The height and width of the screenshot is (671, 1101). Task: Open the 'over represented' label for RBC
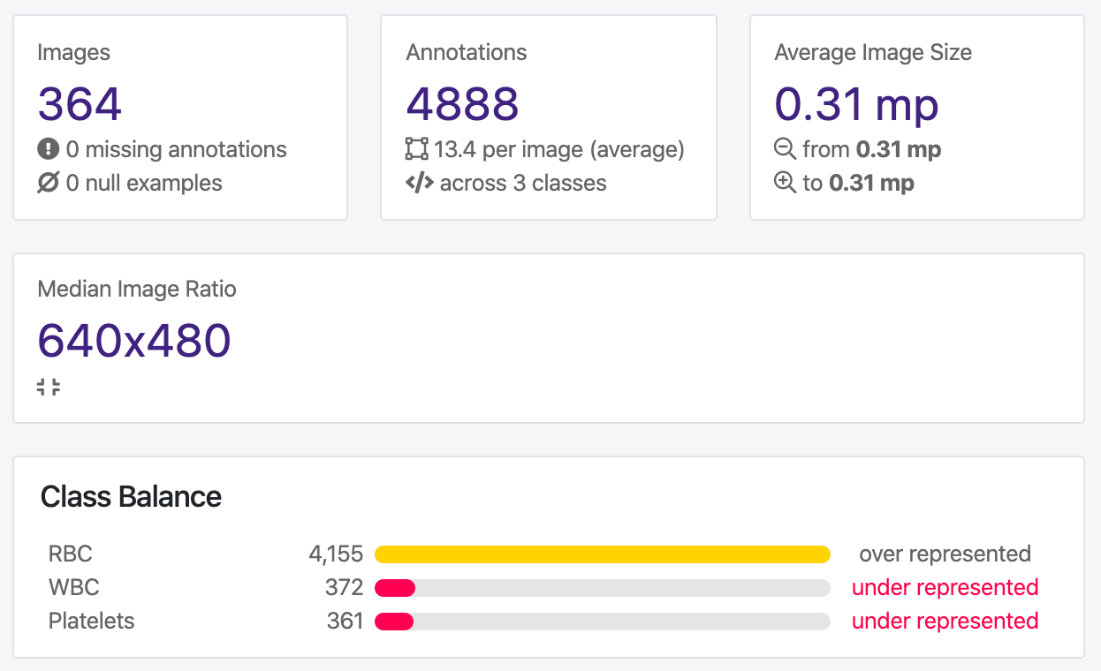(944, 554)
